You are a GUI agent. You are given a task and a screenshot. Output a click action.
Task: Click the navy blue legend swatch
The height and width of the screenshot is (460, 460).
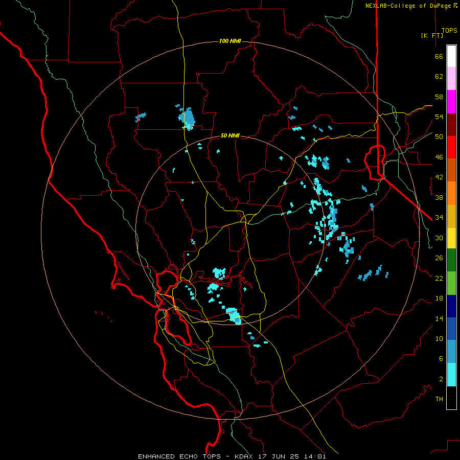click(x=451, y=306)
